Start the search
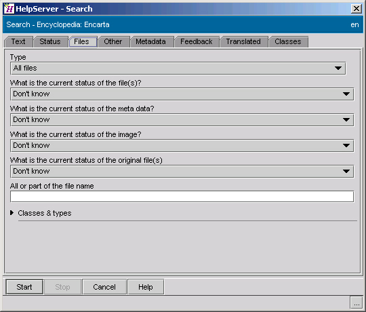 pos(24,287)
